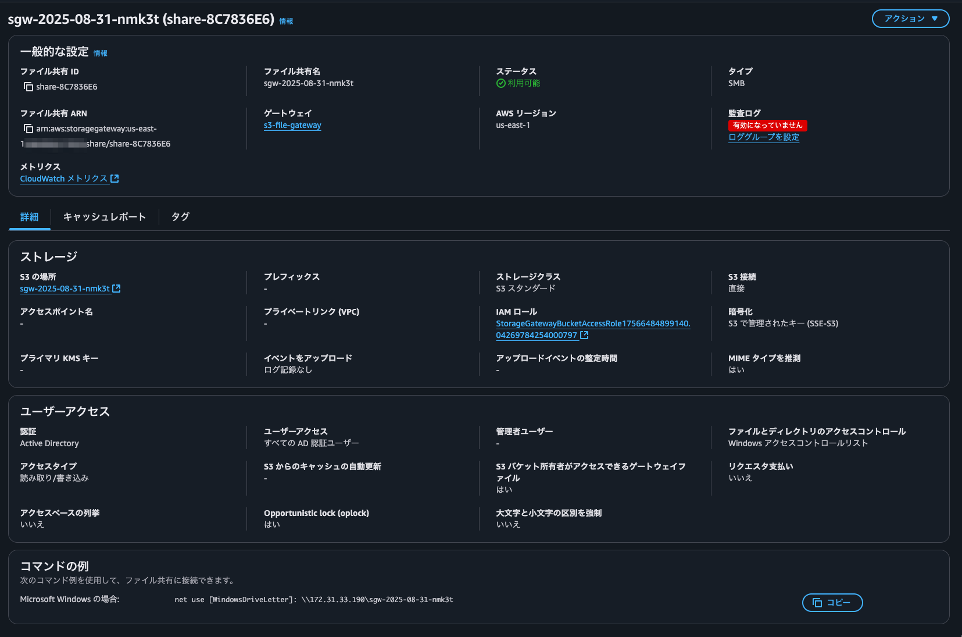962x637 pixels.
Task: Click the ストレージ section heading
Action: point(49,257)
